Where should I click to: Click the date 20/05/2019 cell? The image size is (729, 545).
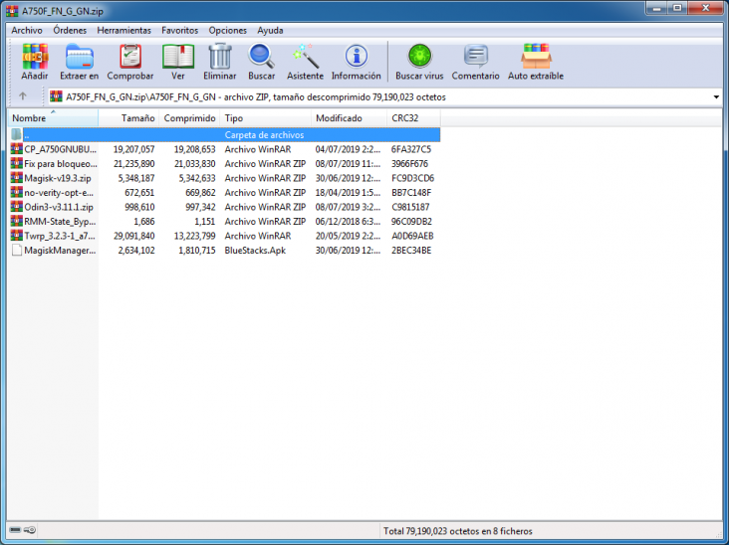click(348, 236)
